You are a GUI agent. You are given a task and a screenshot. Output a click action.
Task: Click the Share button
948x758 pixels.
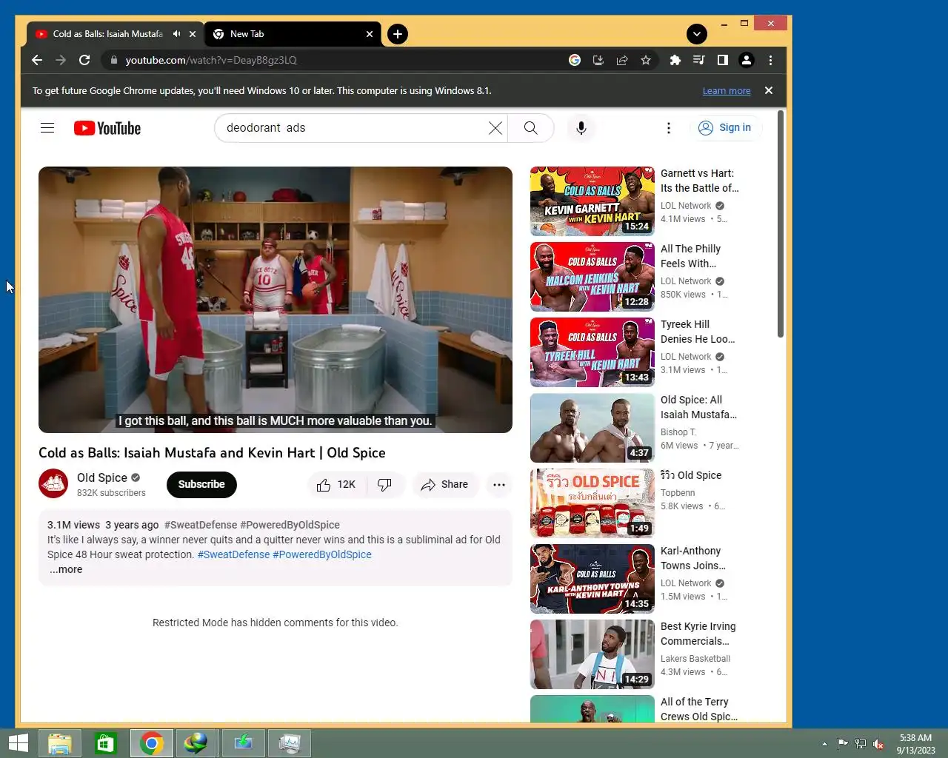click(444, 485)
